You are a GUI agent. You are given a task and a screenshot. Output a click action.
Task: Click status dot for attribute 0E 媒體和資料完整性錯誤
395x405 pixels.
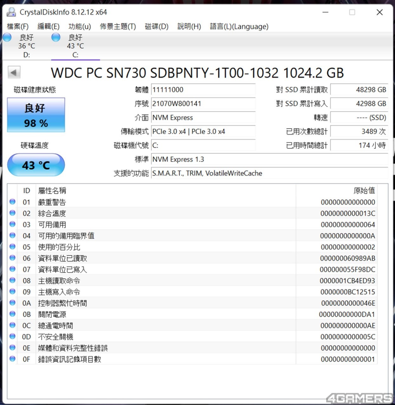(x=12, y=348)
